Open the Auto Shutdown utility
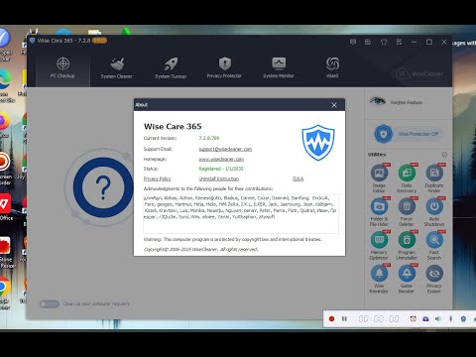The height and width of the screenshot is (357, 476). (x=434, y=211)
